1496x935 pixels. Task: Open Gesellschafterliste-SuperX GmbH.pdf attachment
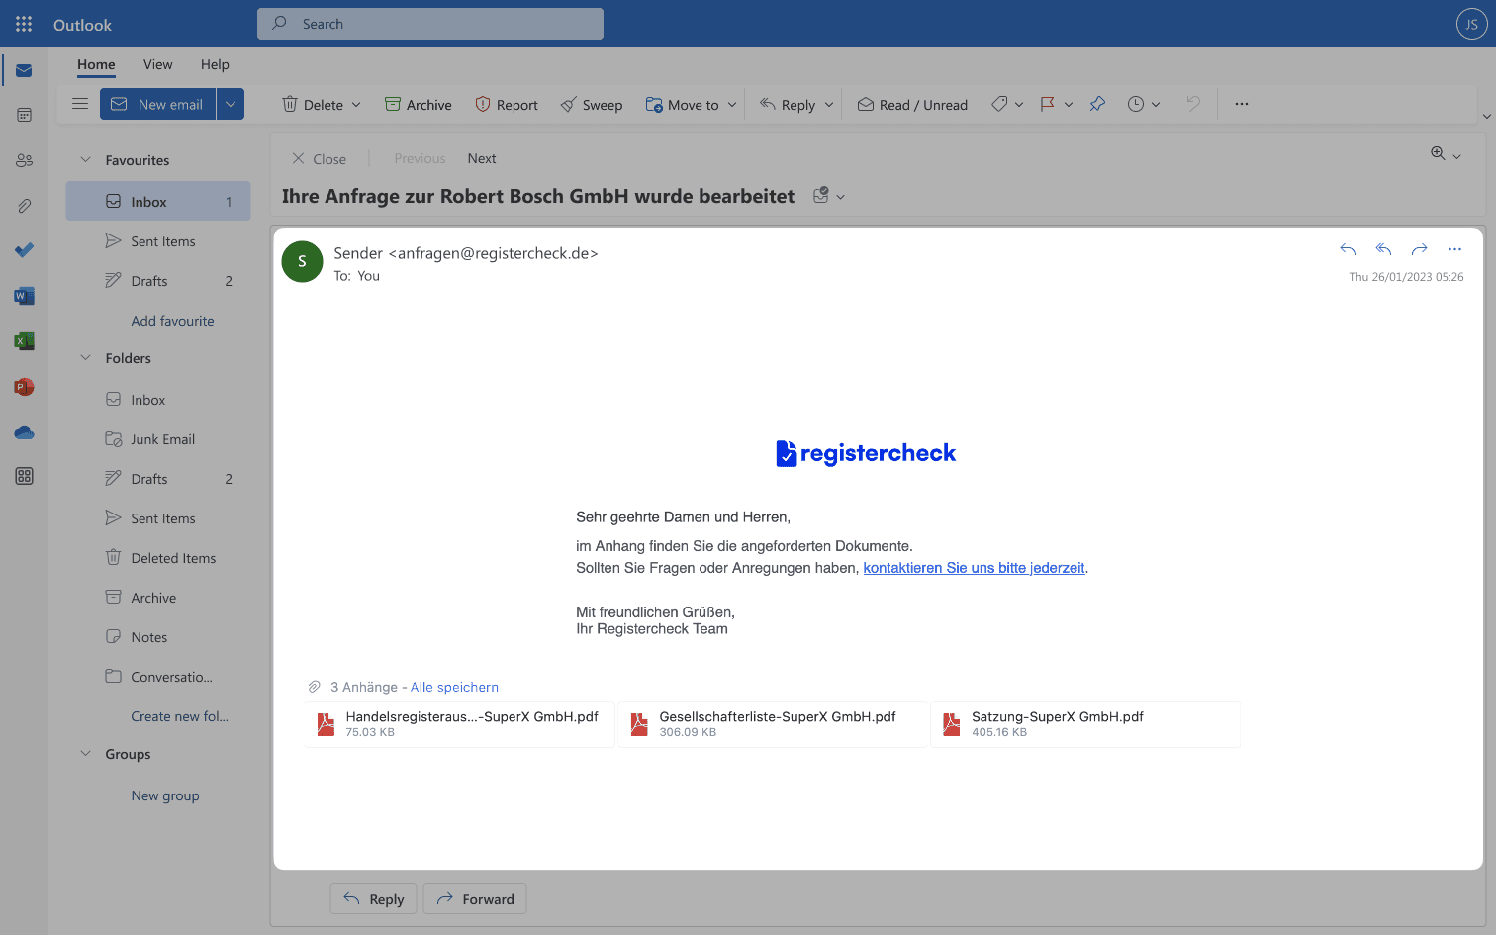coord(773,724)
